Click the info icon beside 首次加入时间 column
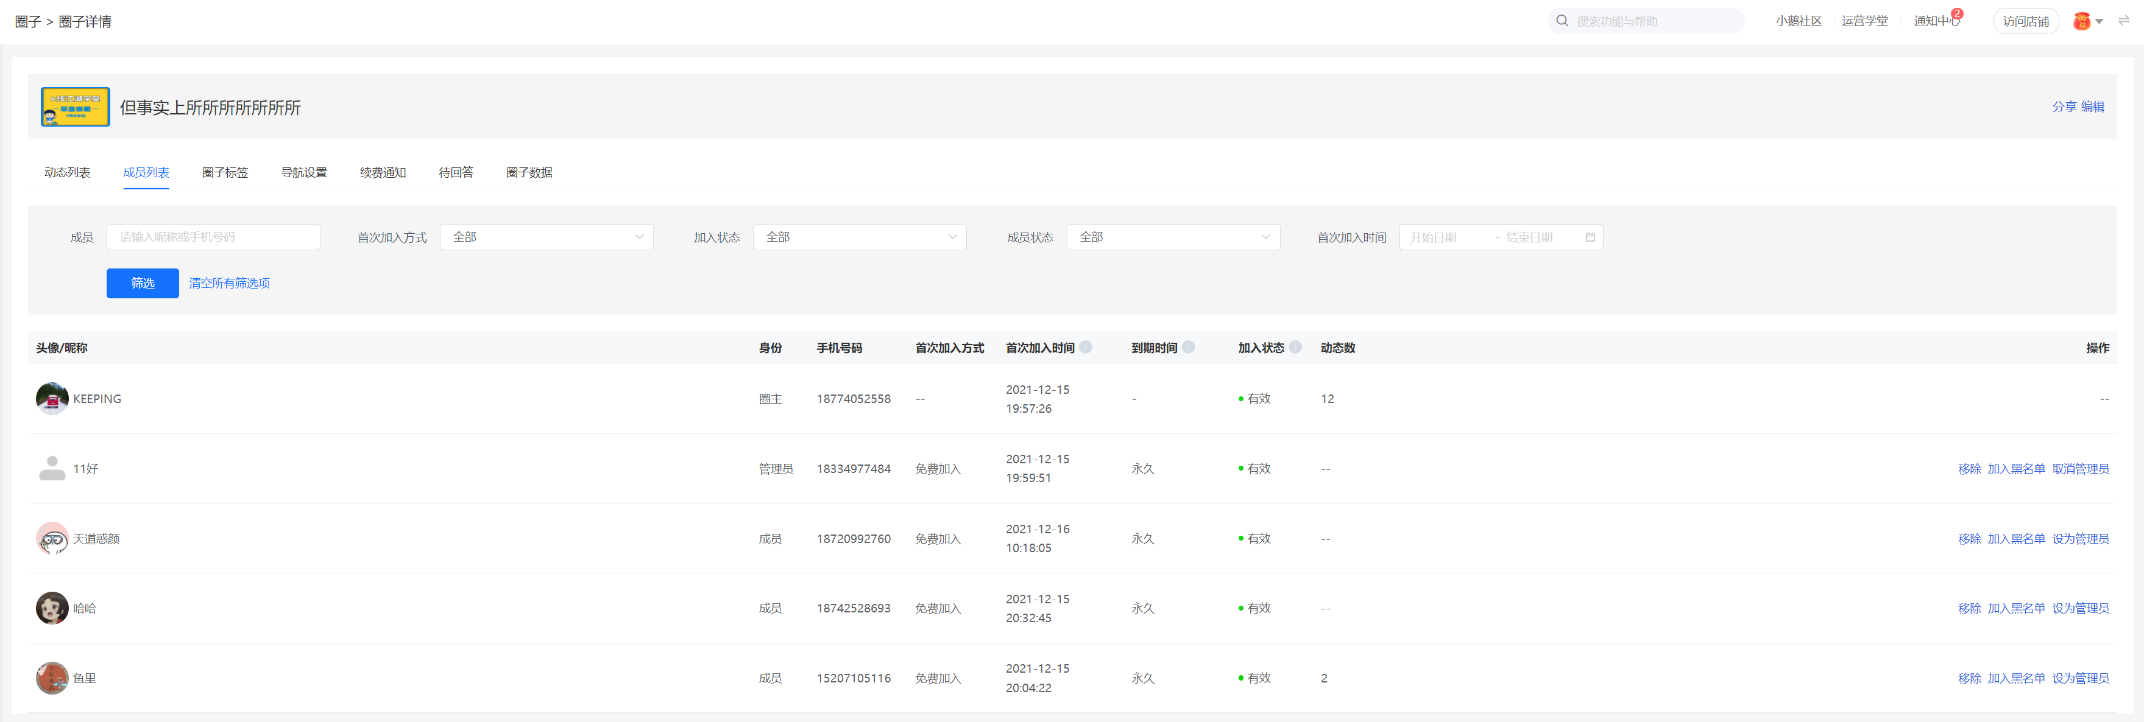Screen dimensions: 2144x722 tap(1085, 348)
